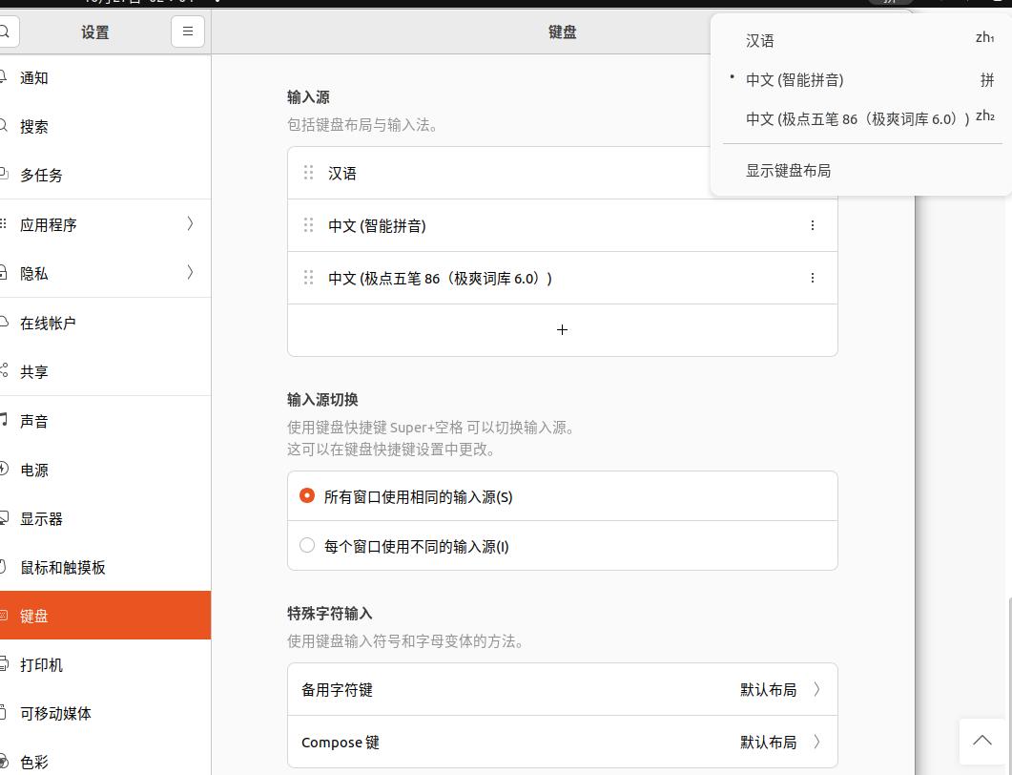The height and width of the screenshot is (775, 1012).
Task: Open 鼠标和触摸板 settings
Action: click(x=62, y=567)
